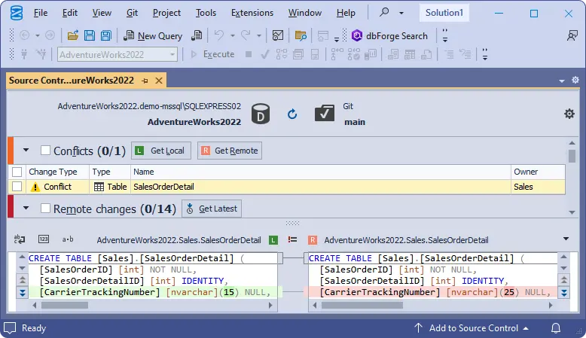Image resolution: width=586 pixels, height=338 pixels.
Task: Check the Conflicts group checkbox
Action: click(46, 151)
